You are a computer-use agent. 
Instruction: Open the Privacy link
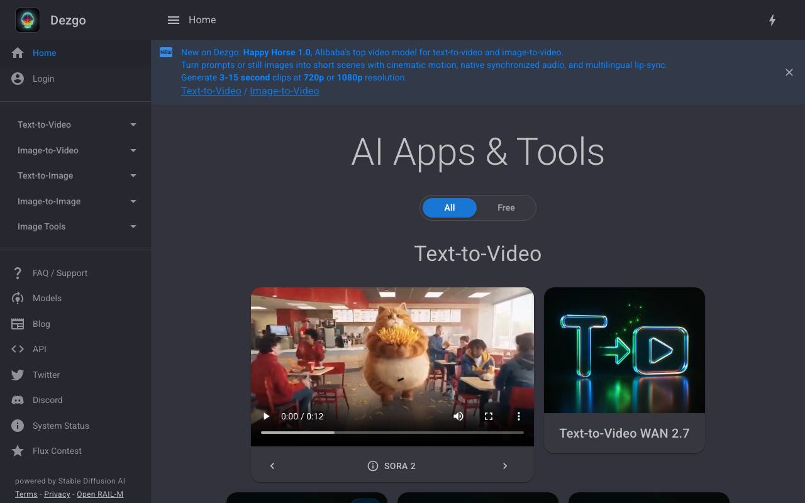(x=57, y=494)
